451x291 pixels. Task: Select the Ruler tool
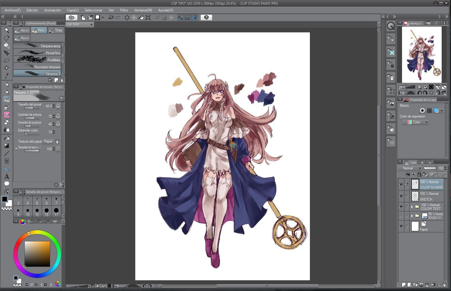click(x=6, y=169)
